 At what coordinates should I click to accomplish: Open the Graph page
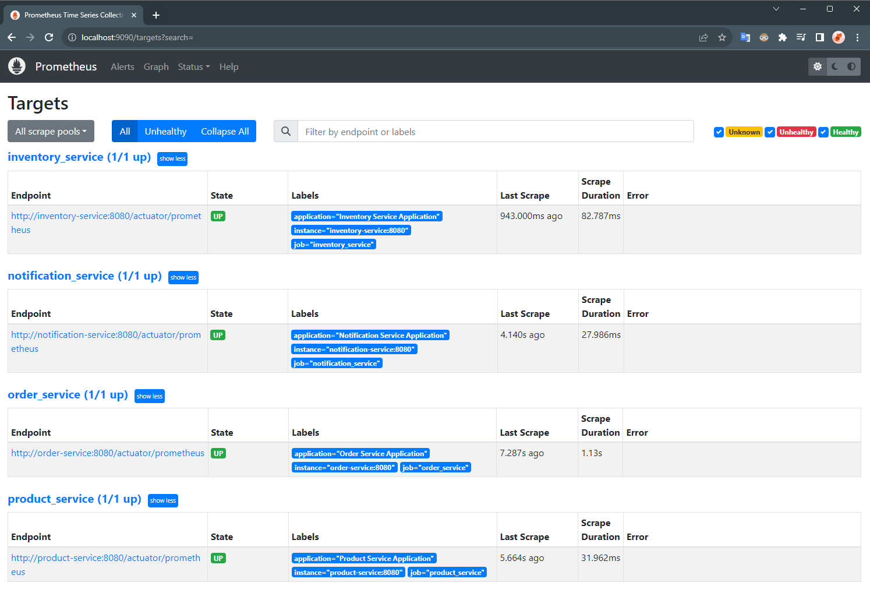(156, 66)
